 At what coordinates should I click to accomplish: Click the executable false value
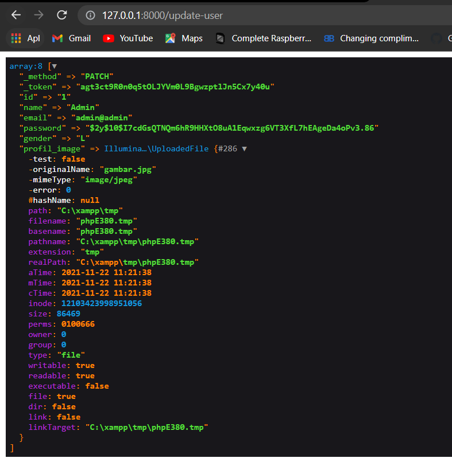(x=97, y=386)
